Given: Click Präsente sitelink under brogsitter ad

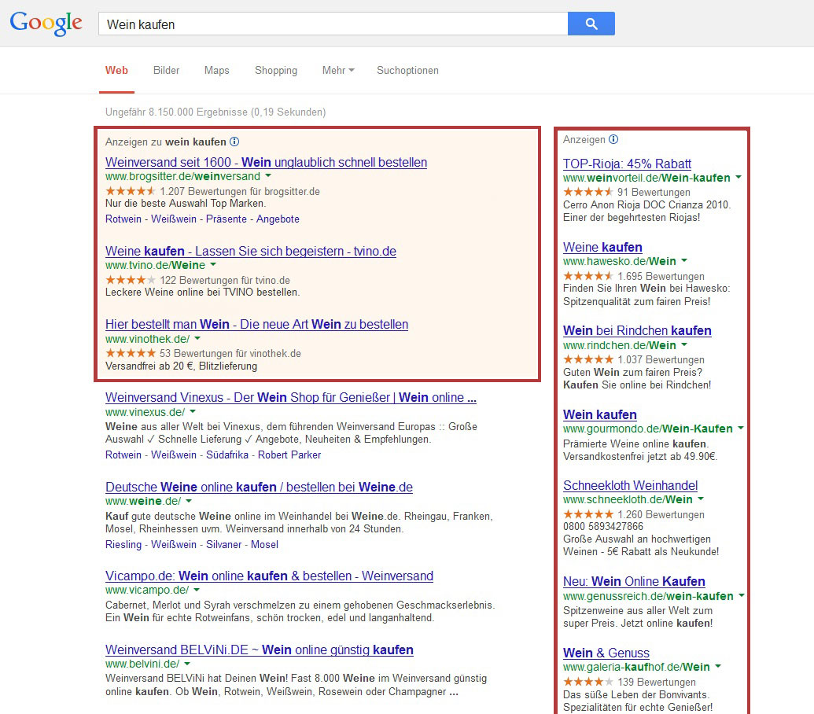Looking at the screenshot, I should (227, 219).
